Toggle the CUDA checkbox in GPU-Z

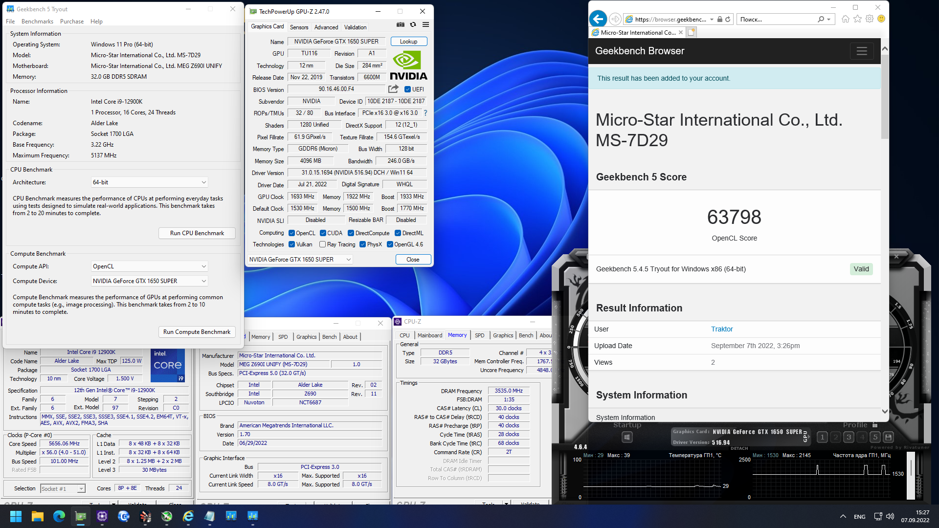tap(323, 233)
